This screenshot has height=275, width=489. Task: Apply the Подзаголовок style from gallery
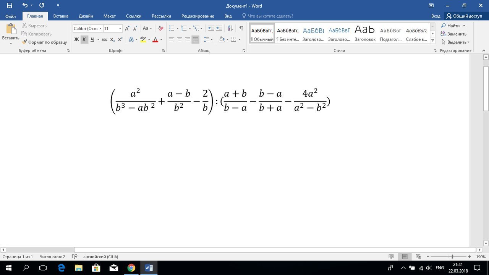pyautogui.click(x=391, y=33)
